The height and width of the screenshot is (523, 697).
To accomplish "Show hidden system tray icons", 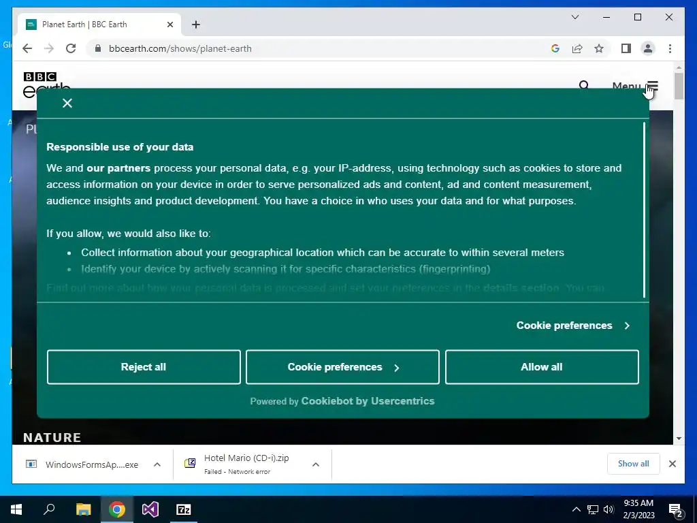I will point(576,509).
